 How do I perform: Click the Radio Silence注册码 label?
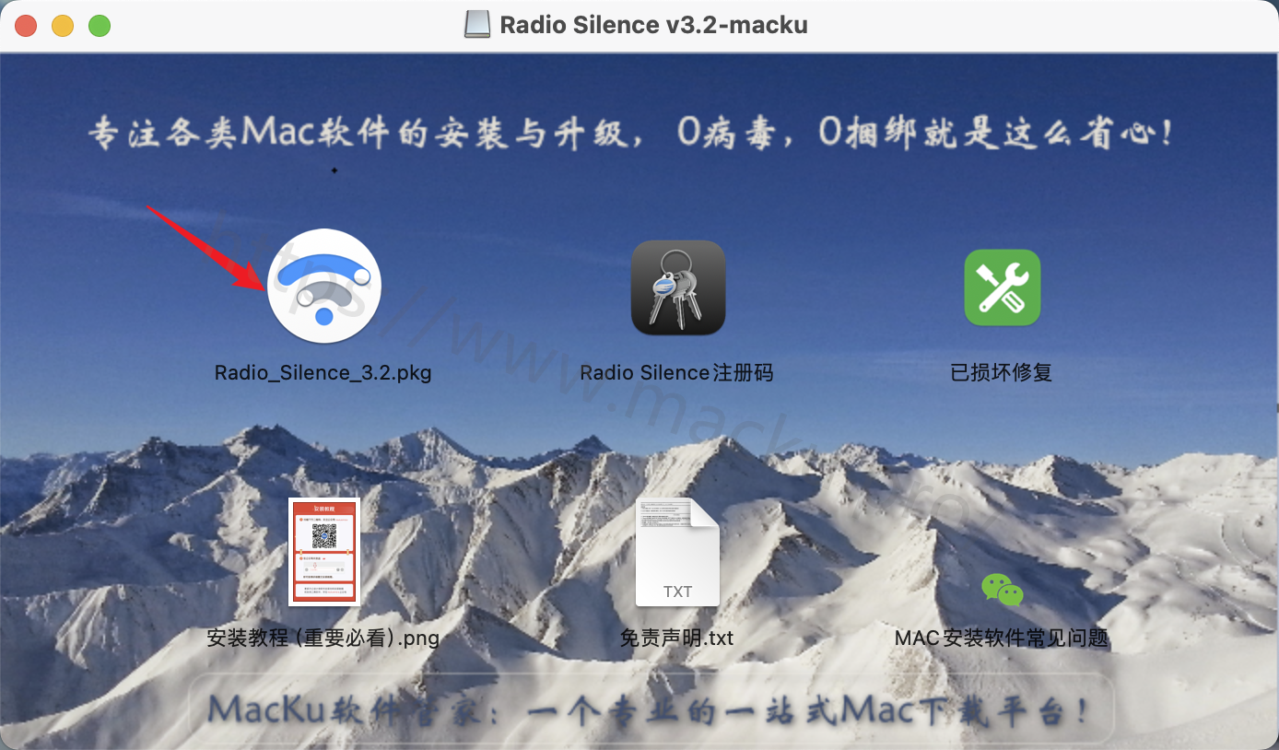coord(676,373)
